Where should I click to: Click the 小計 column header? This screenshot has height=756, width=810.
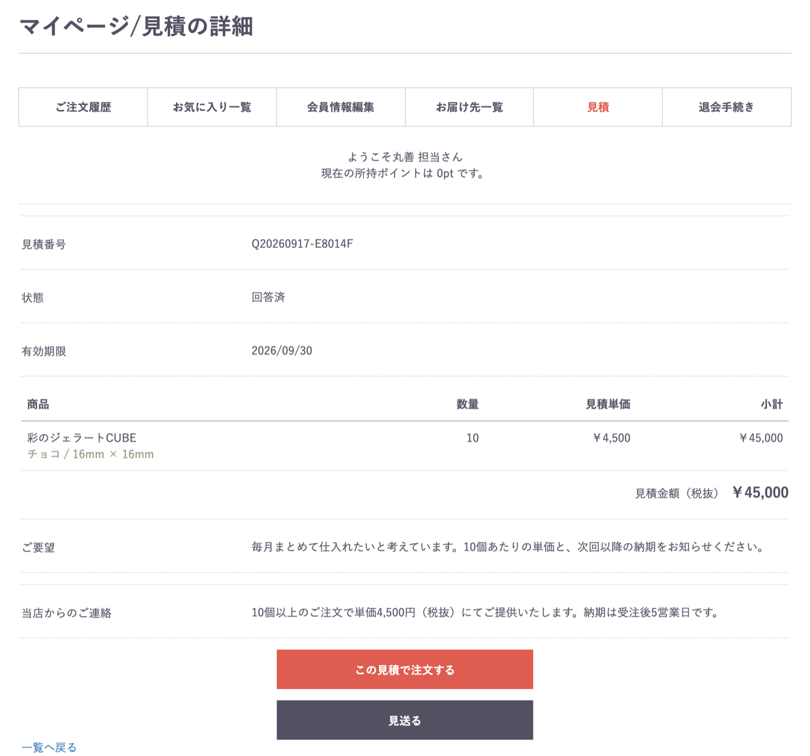(772, 404)
